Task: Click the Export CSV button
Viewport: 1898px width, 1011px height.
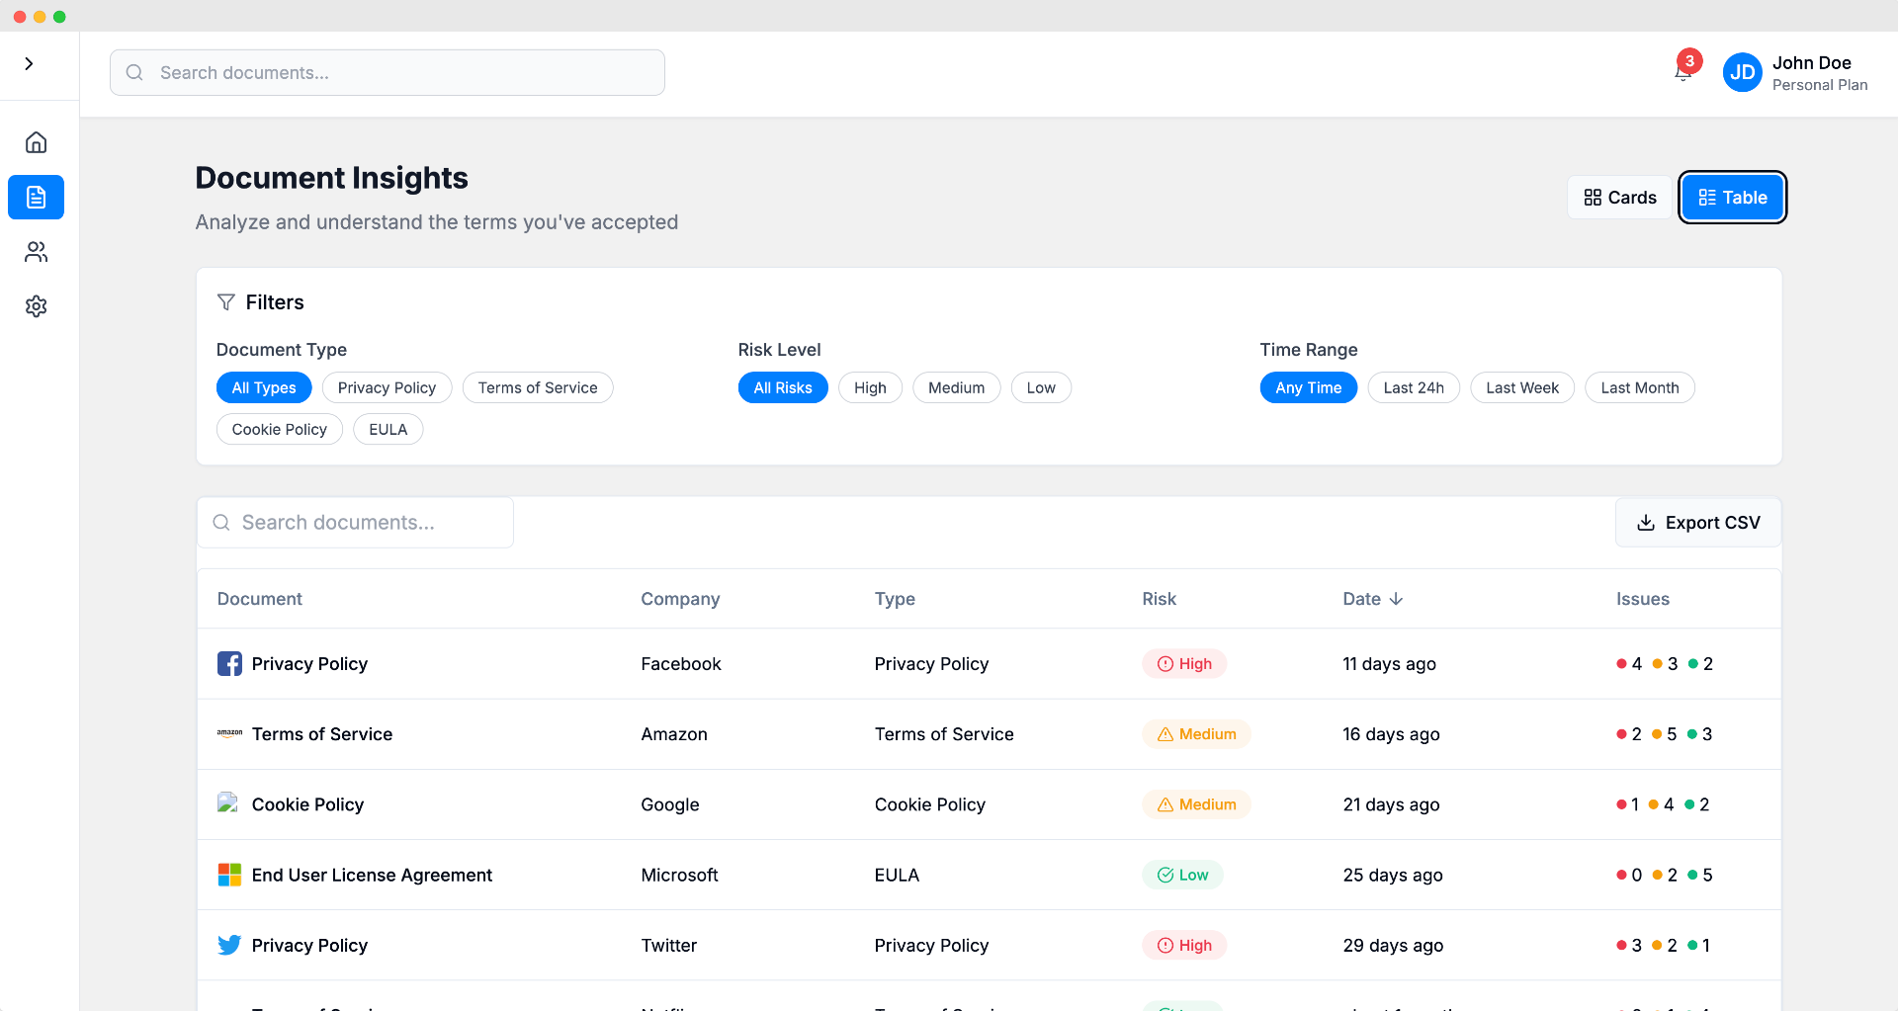Action: tap(1698, 523)
